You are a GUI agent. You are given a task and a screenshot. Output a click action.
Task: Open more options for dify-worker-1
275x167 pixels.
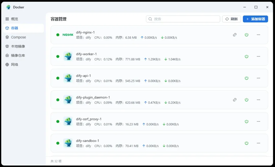tap(258, 56)
